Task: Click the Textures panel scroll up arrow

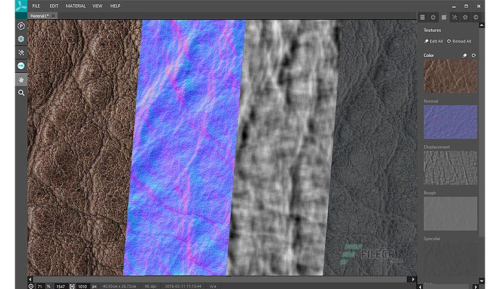Action: coord(482,25)
